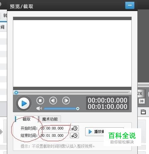This screenshot has height=154, width=149.
Task: Click the current time display 00:00:00.000
Action: [x=108, y=100]
